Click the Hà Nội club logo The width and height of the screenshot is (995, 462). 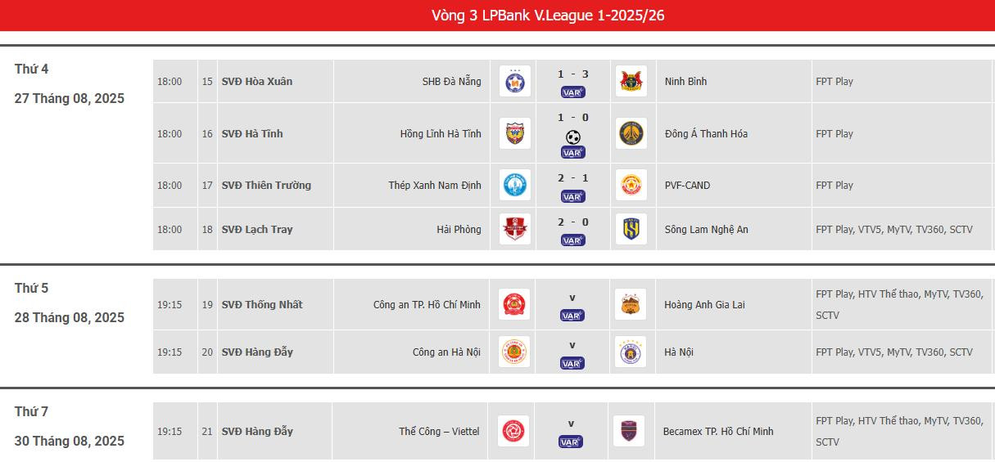point(631,352)
